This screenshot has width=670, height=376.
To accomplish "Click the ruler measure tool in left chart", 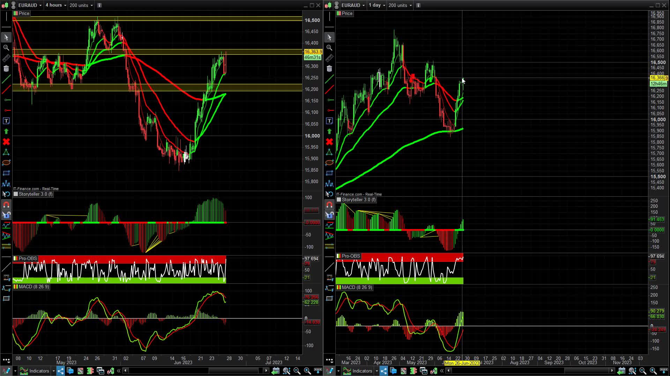I will click(6, 58).
